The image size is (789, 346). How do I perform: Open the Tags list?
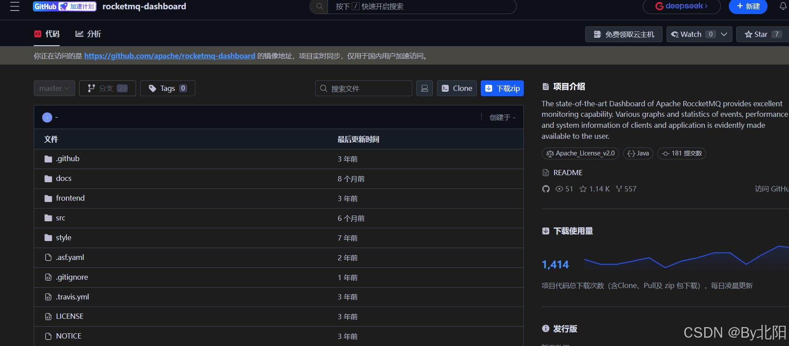coord(167,88)
